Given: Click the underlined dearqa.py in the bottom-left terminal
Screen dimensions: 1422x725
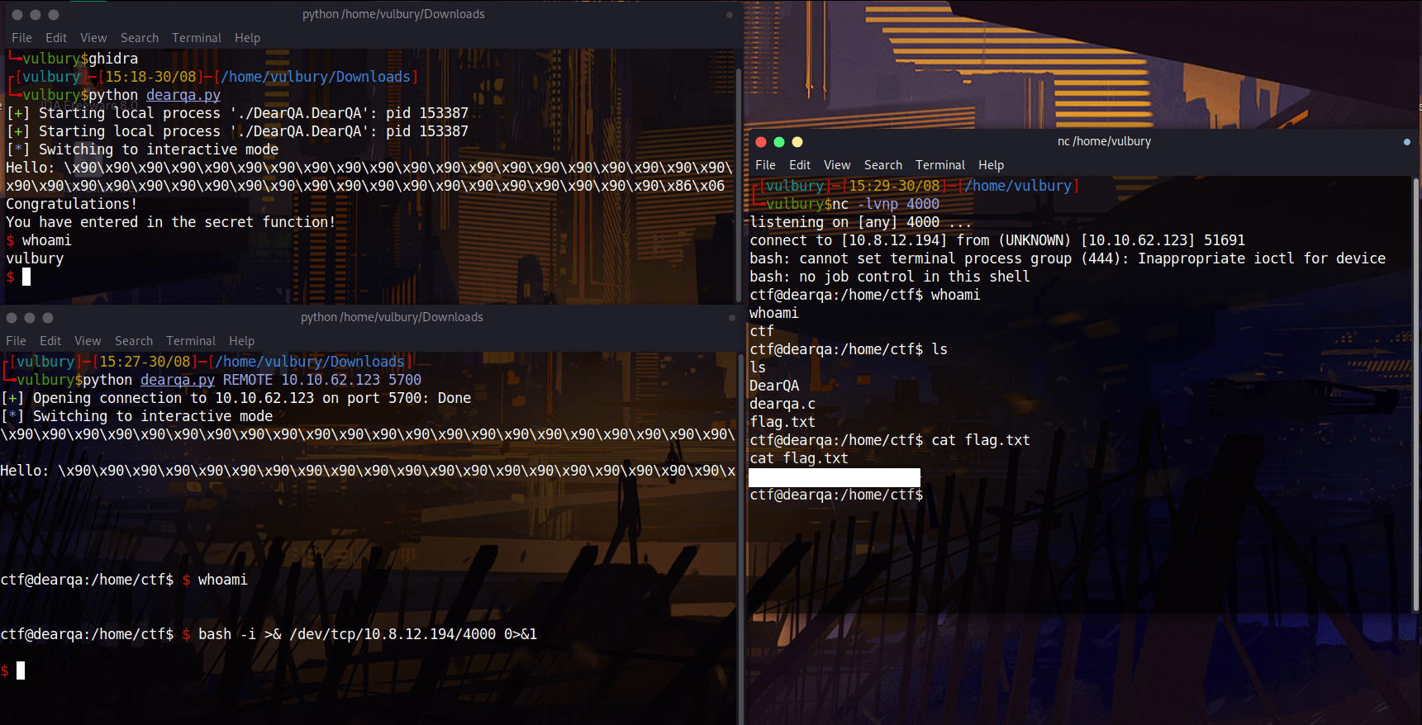Looking at the screenshot, I should 178,380.
